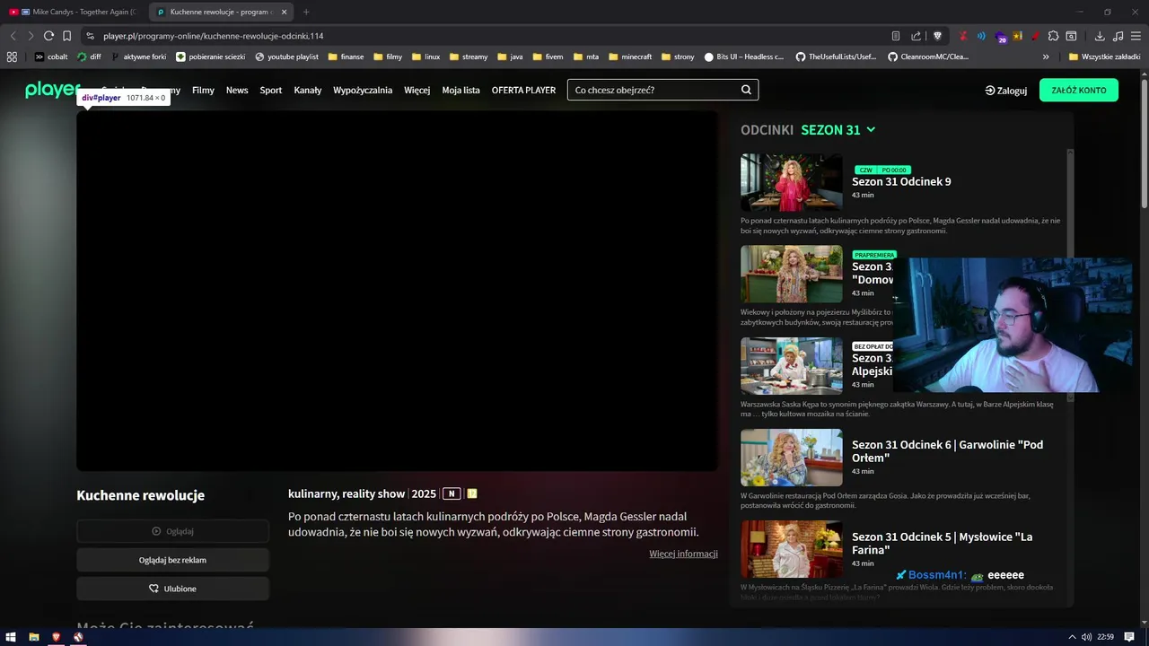Open the browser hamburger menu
The width and height of the screenshot is (1149, 646).
[x=1136, y=36]
